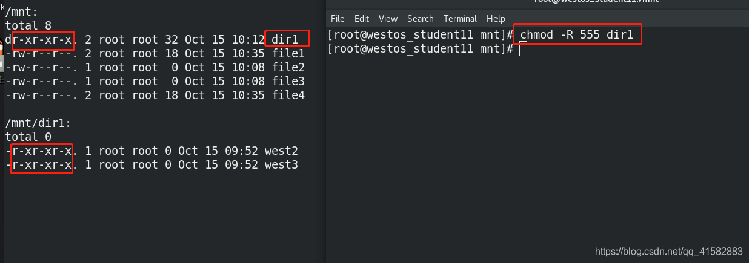The height and width of the screenshot is (263, 749).
Task: Open the Search menu
Action: 421,19
